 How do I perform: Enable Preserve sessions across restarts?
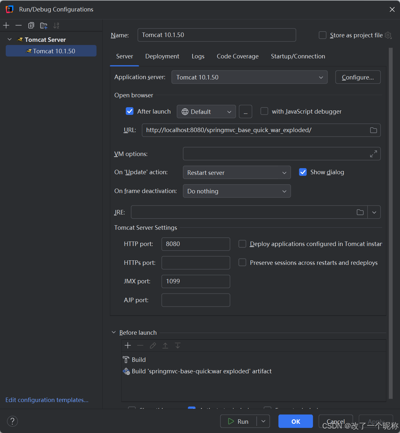click(x=242, y=262)
